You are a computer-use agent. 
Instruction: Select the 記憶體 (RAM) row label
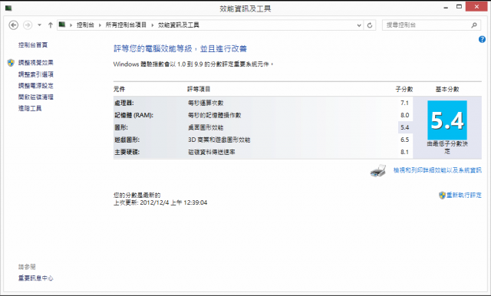(x=133, y=115)
